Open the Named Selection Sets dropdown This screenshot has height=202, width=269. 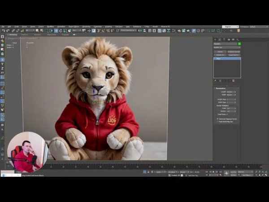click(129, 31)
